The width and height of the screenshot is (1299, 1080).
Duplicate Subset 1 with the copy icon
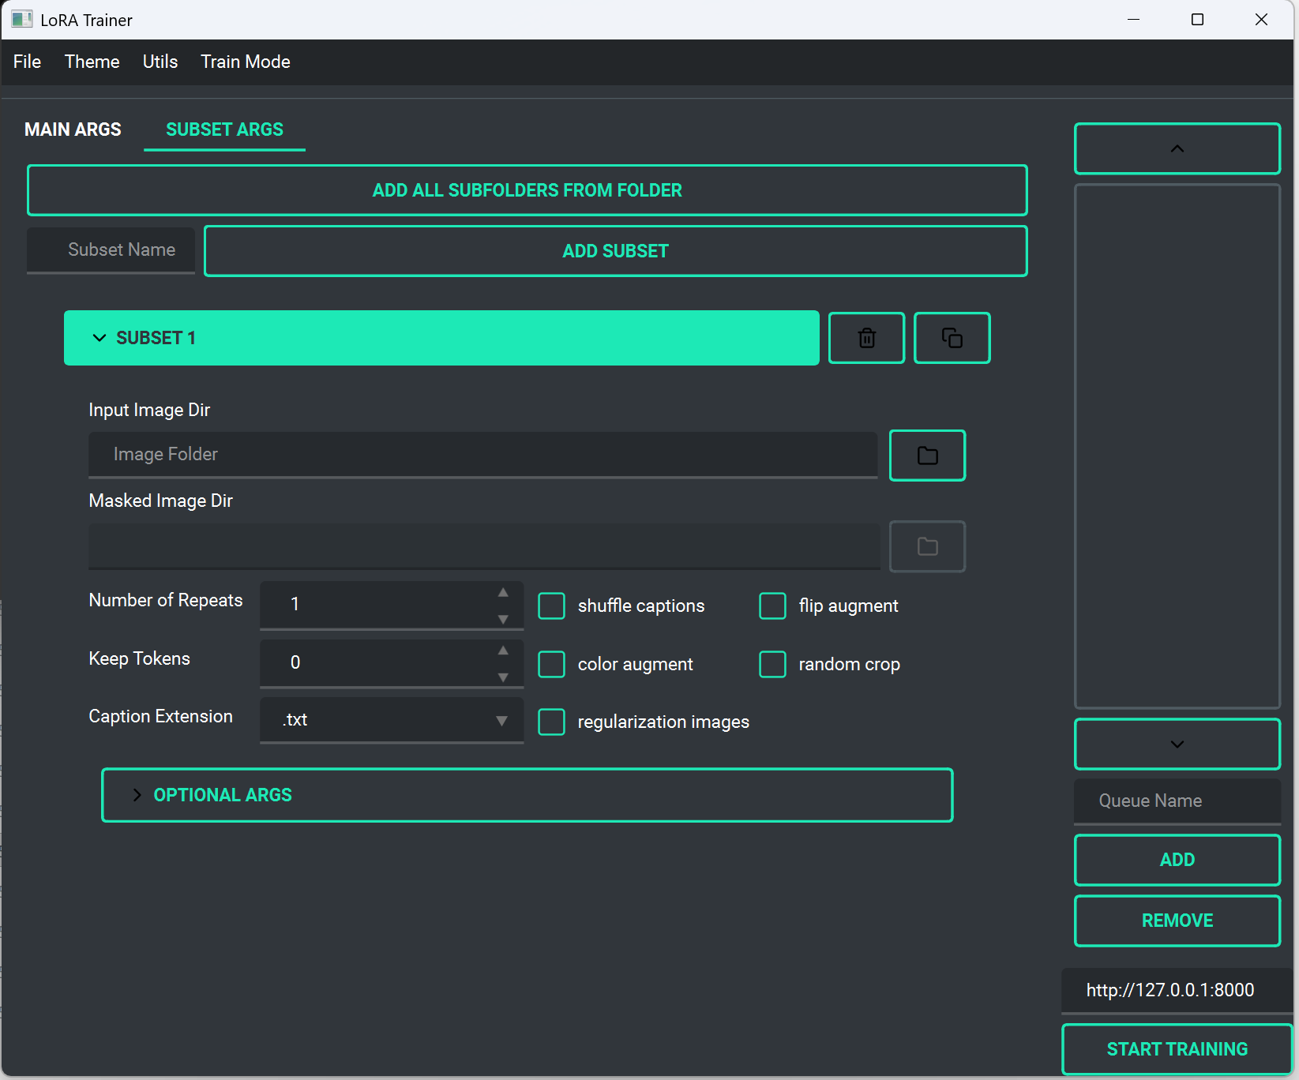tap(952, 338)
